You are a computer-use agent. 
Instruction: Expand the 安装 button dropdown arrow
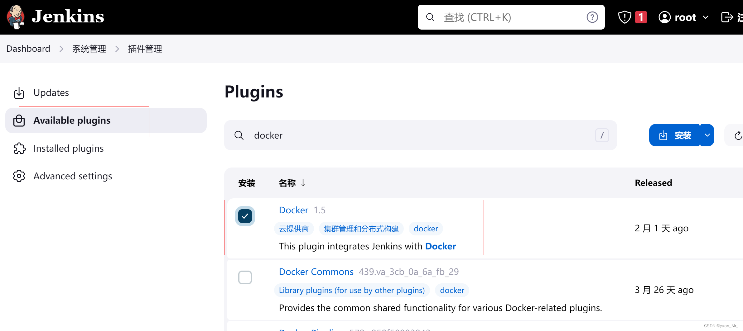pos(707,135)
